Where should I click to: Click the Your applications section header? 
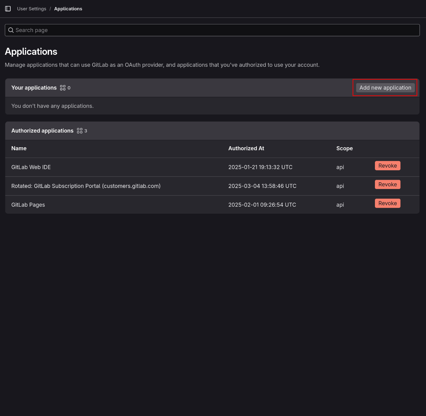pos(34,87)
